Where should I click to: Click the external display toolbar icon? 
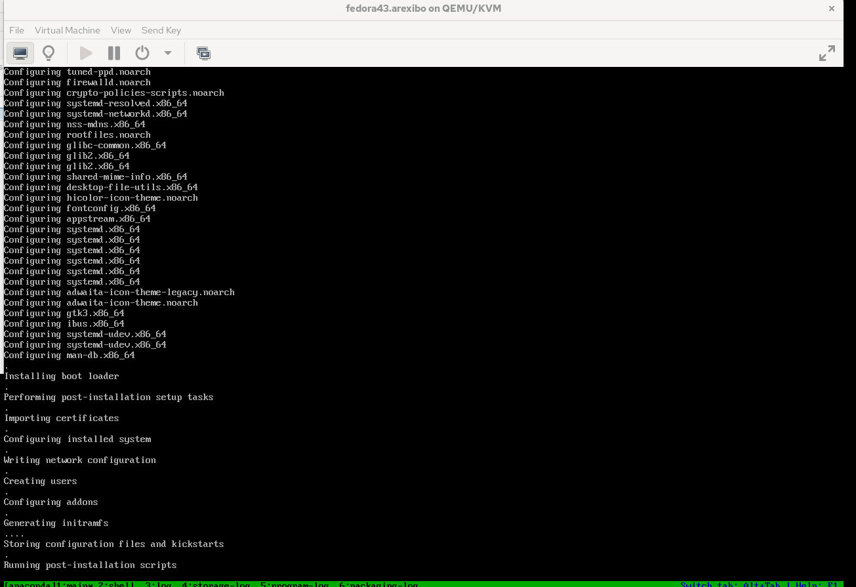pyautogui.click(x=204, y=53)
